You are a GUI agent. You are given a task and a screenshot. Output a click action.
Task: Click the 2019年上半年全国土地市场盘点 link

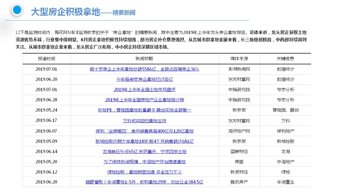(x=144, y=90)
